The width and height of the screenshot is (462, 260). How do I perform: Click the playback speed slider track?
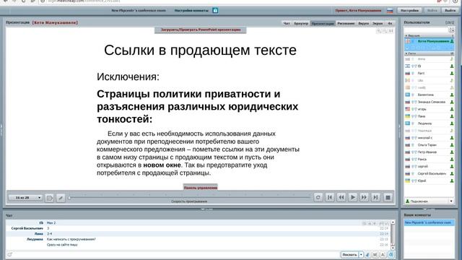189,197
